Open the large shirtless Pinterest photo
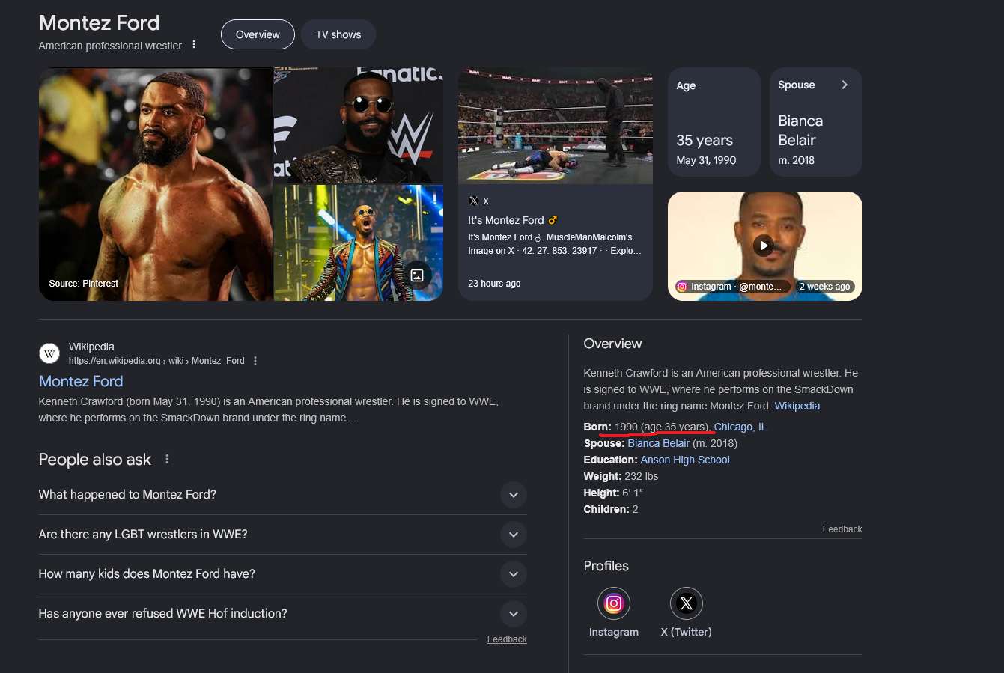1004x673 pixels. click(x=156, y=184)
